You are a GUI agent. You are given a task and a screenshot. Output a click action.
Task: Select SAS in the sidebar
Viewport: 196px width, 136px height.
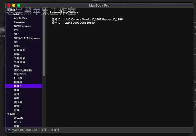[x=17, y=34]
